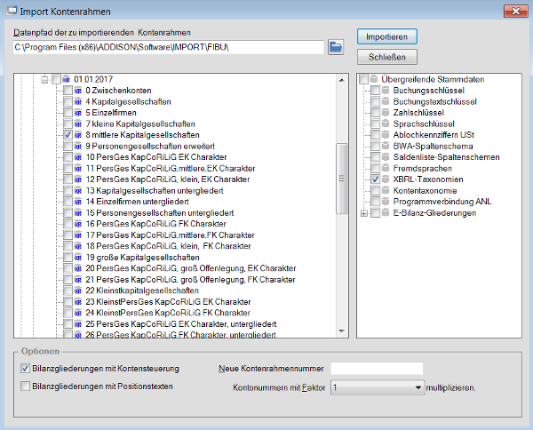Select 11 PersGes KapCoRiLiG,mittlere,EK Charakter
Screen dimensions: 533x430
tap(171, 168)
